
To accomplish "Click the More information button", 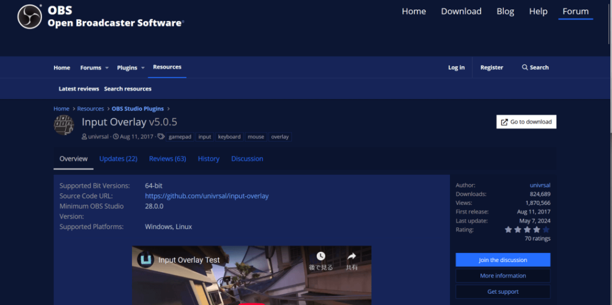I will pos(503,276).
